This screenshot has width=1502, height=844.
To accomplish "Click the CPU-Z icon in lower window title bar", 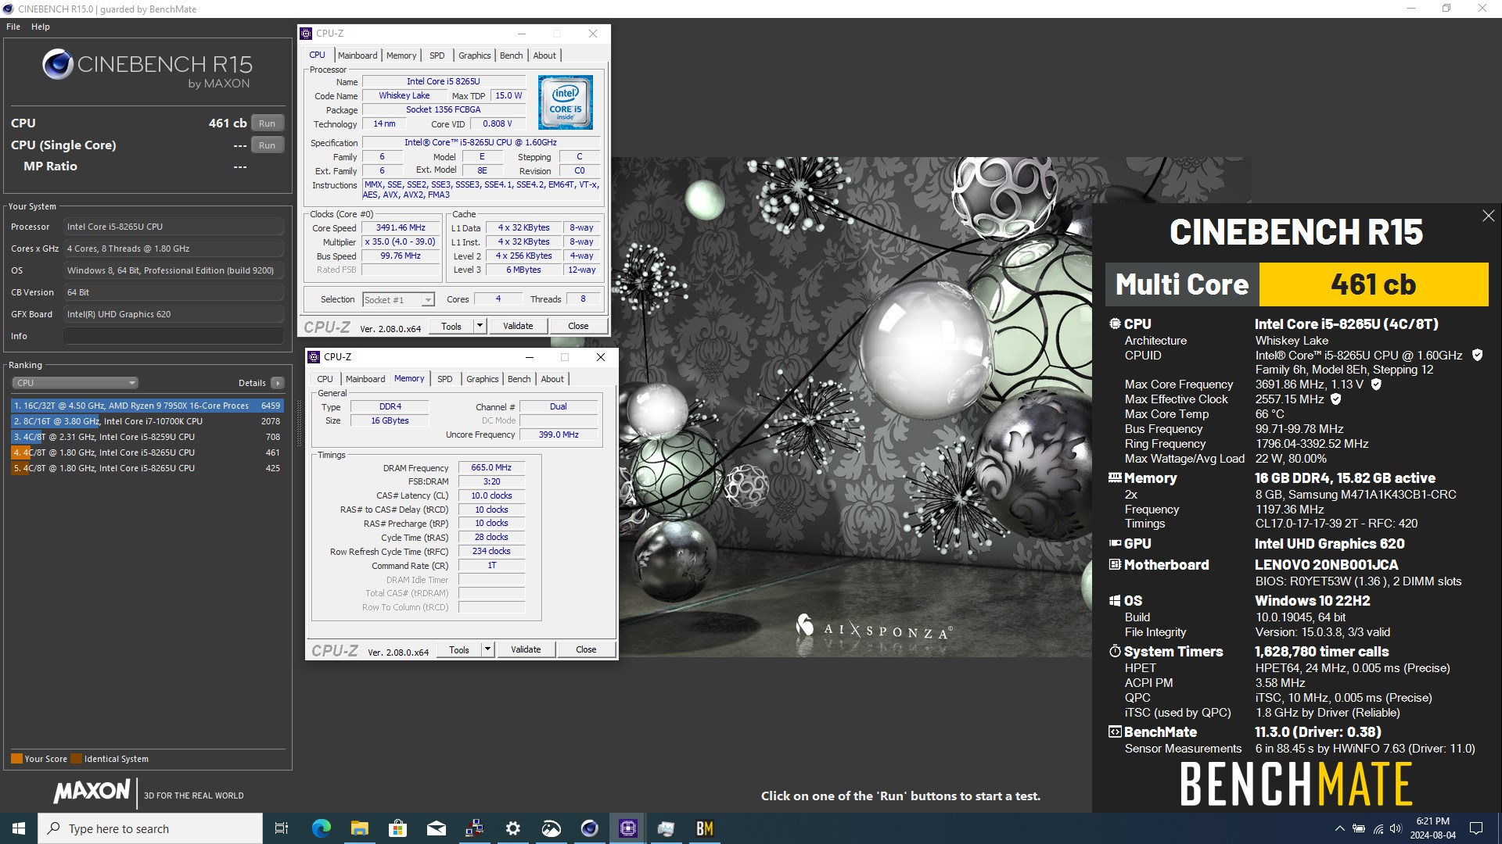I will (314, 357).
